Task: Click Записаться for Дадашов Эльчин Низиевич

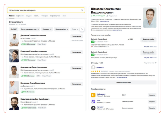Action: [76, 37]
